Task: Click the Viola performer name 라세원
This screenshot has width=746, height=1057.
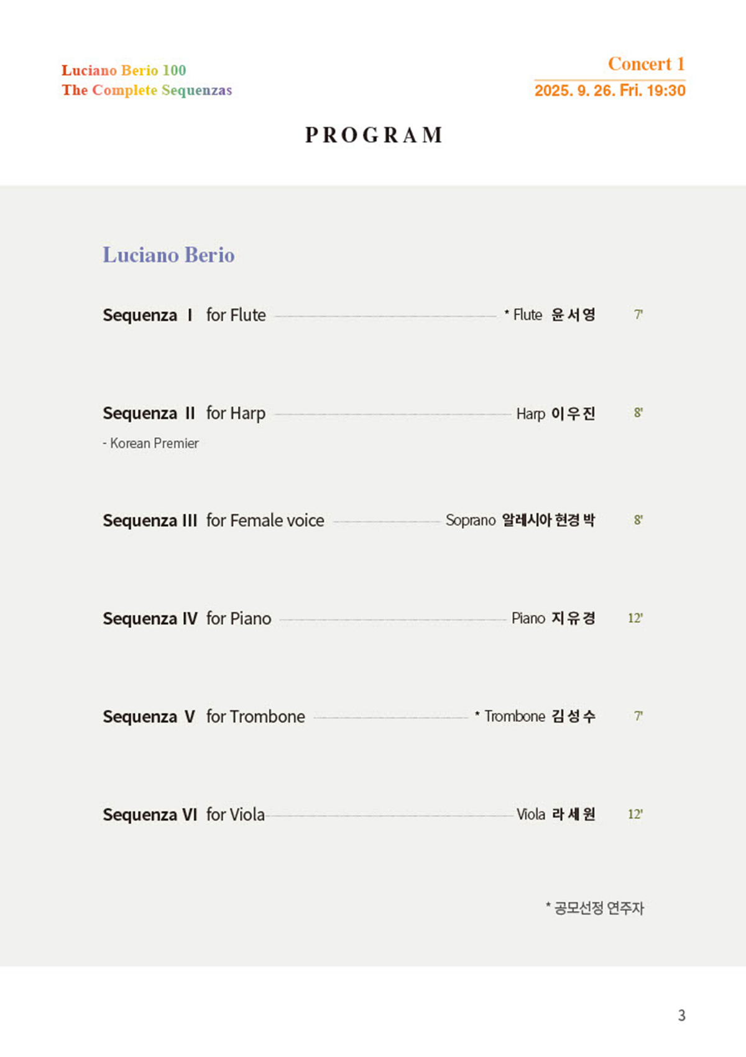Action: (x=573, y=814)
